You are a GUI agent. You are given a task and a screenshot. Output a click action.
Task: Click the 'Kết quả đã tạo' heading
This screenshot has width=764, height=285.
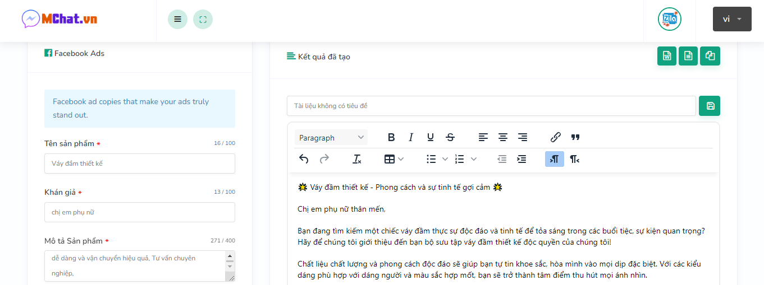click(318, 57)
